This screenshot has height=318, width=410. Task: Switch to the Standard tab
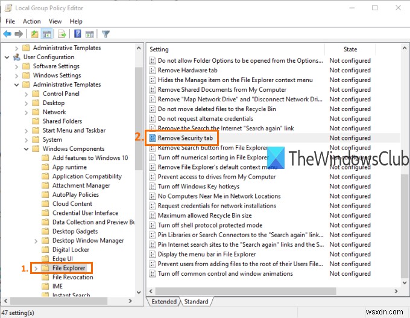pos(196,302)
